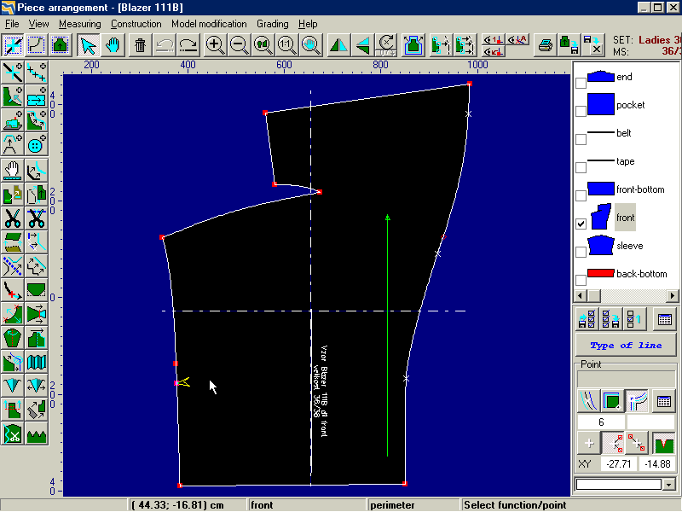This screenshot has height=512, width=682.
Task: Choose the dart V-notch tool
Action: coord(13,386)
